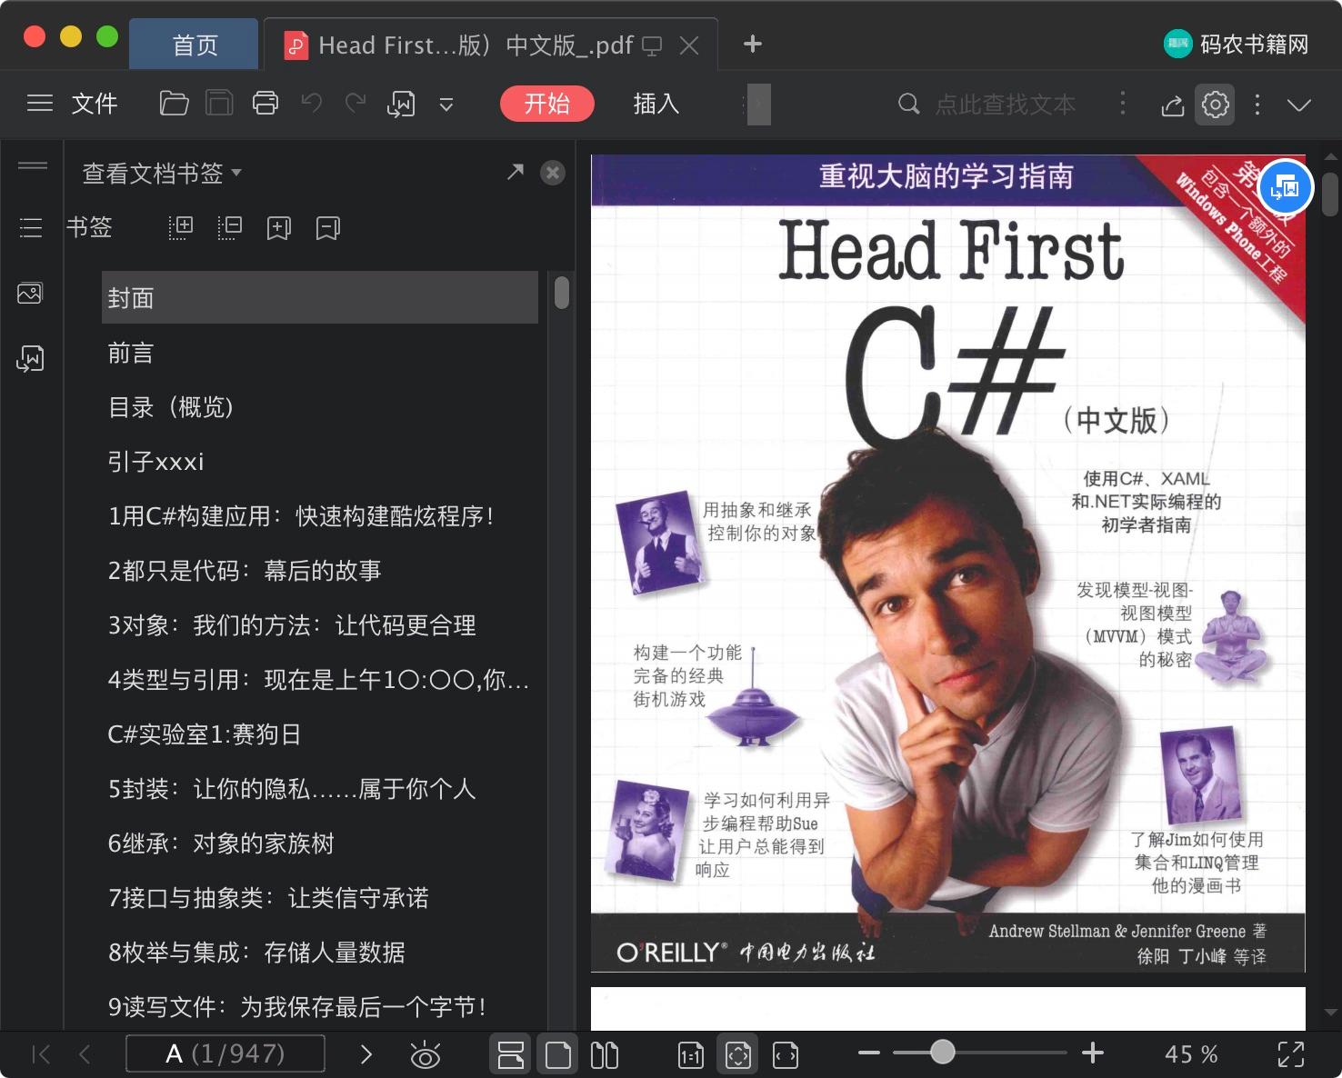
Task: Open the sidebar PDF convert icon
Action: point(30,359)
